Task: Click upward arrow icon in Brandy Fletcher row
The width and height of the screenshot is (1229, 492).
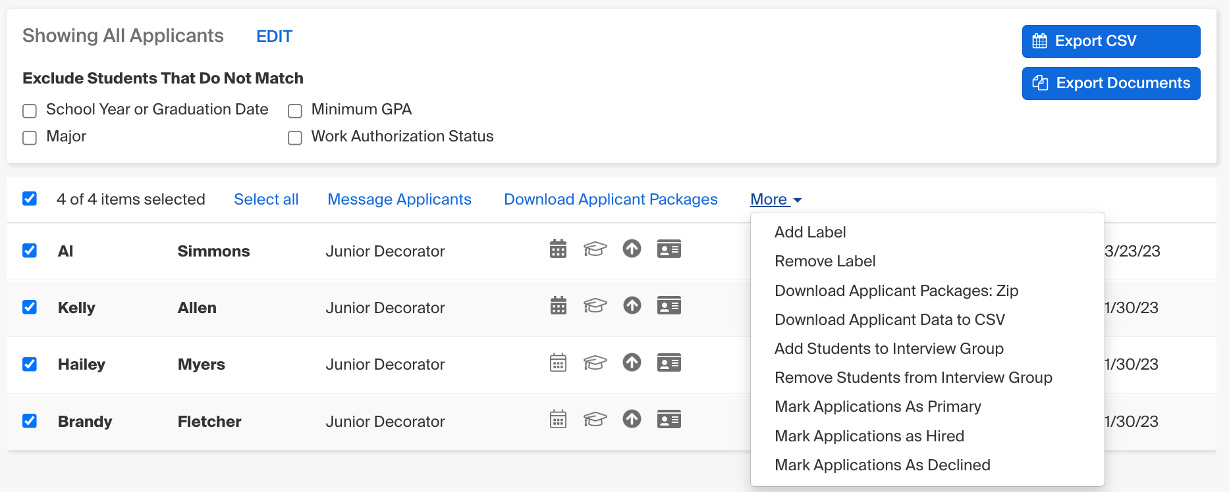Action: pos(632,419)
